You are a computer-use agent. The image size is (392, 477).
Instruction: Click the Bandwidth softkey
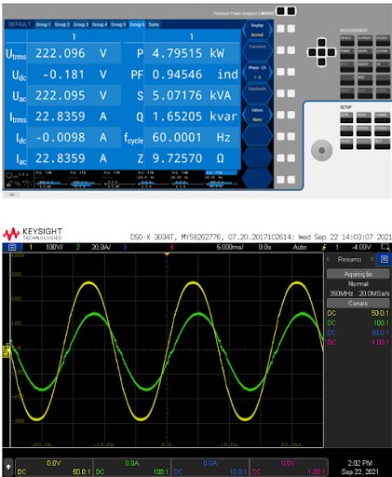tap(257, 93)
